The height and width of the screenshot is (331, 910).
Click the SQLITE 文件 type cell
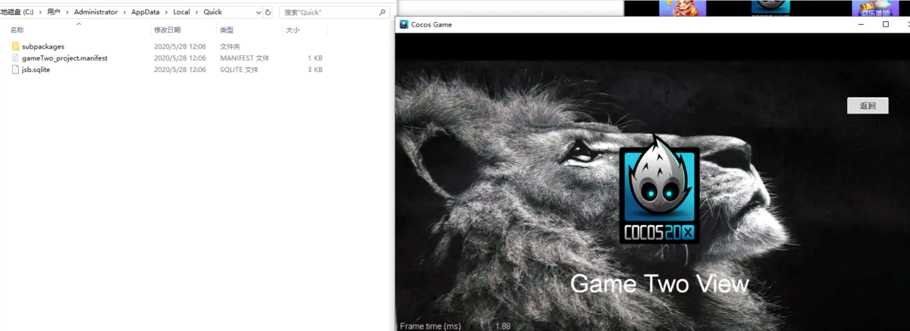click(239, 69)
